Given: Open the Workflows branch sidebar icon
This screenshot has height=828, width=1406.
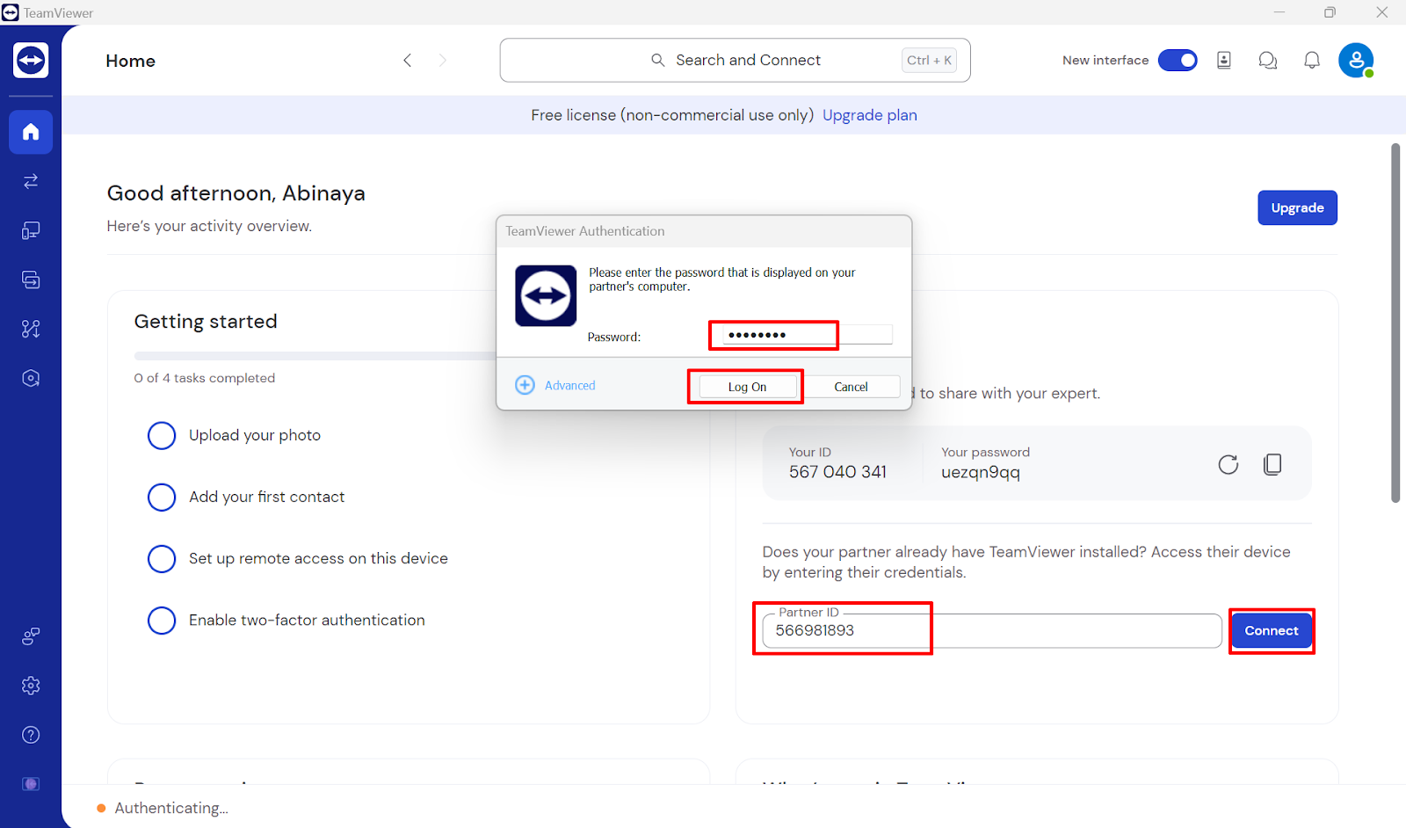Looking at the screenshot, I should coord(31,329).
